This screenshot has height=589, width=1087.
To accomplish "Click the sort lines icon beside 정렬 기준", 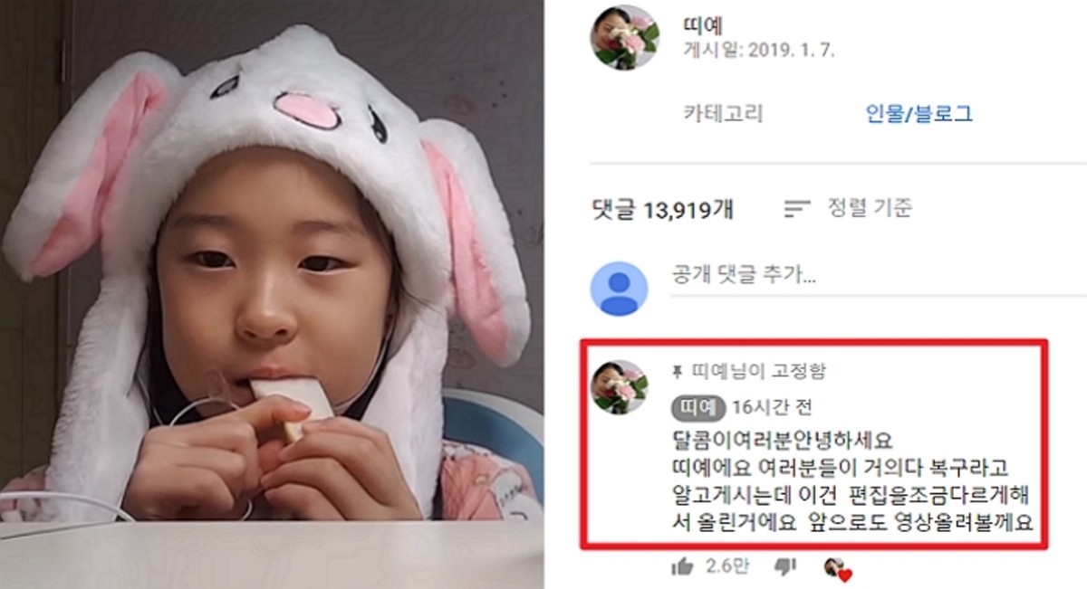I will point(797,209).
